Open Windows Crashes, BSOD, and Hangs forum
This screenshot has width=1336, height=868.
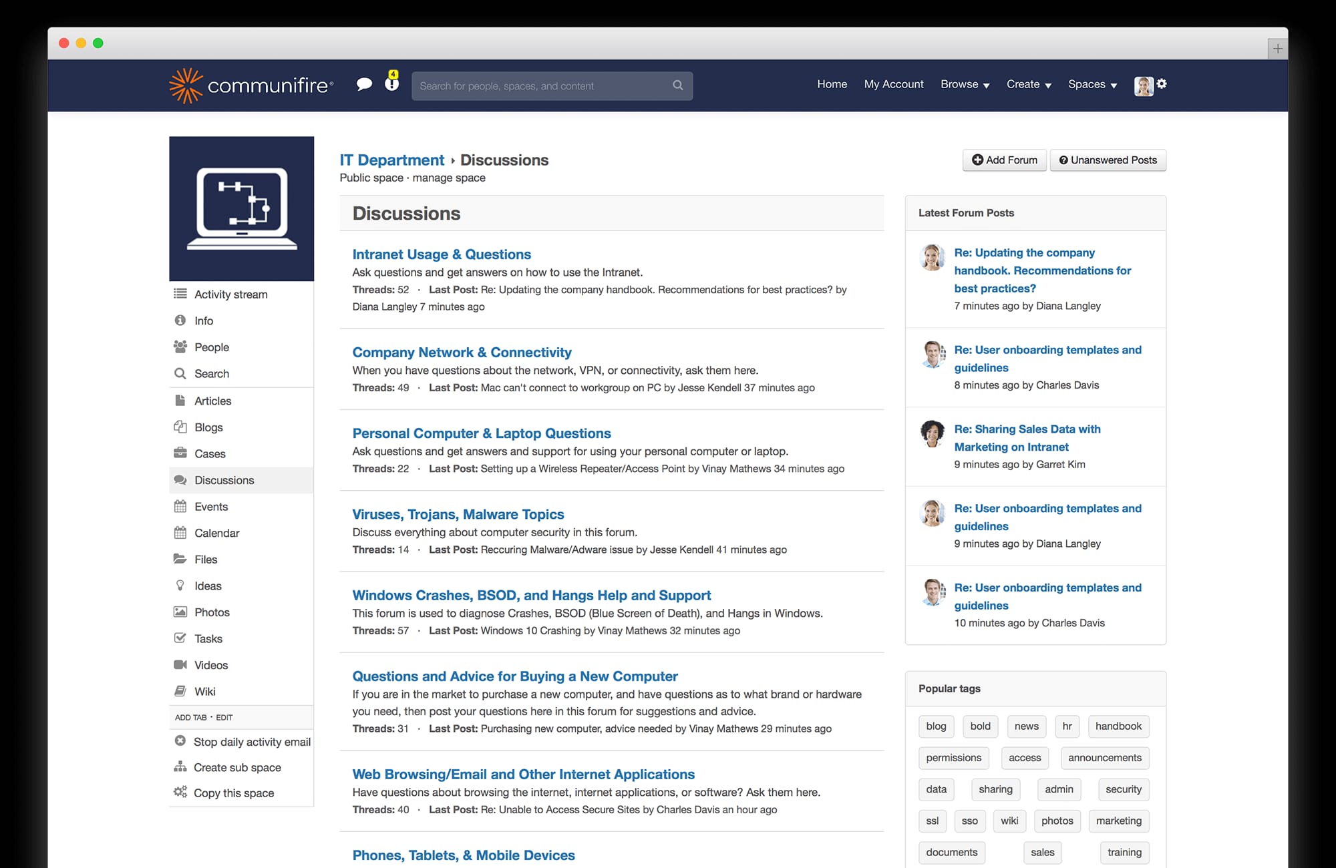(532, 595)
